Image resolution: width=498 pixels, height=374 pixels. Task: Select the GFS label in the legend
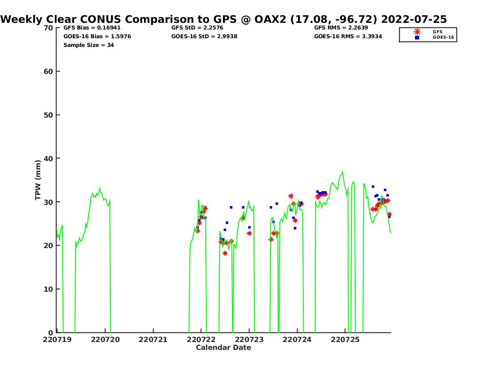click(437, 32)
